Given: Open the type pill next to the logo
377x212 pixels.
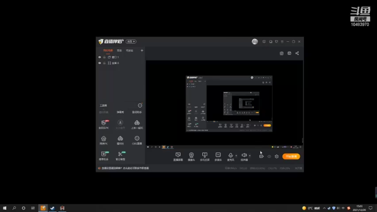Looking at the screenshot, I should pos(131,41).
